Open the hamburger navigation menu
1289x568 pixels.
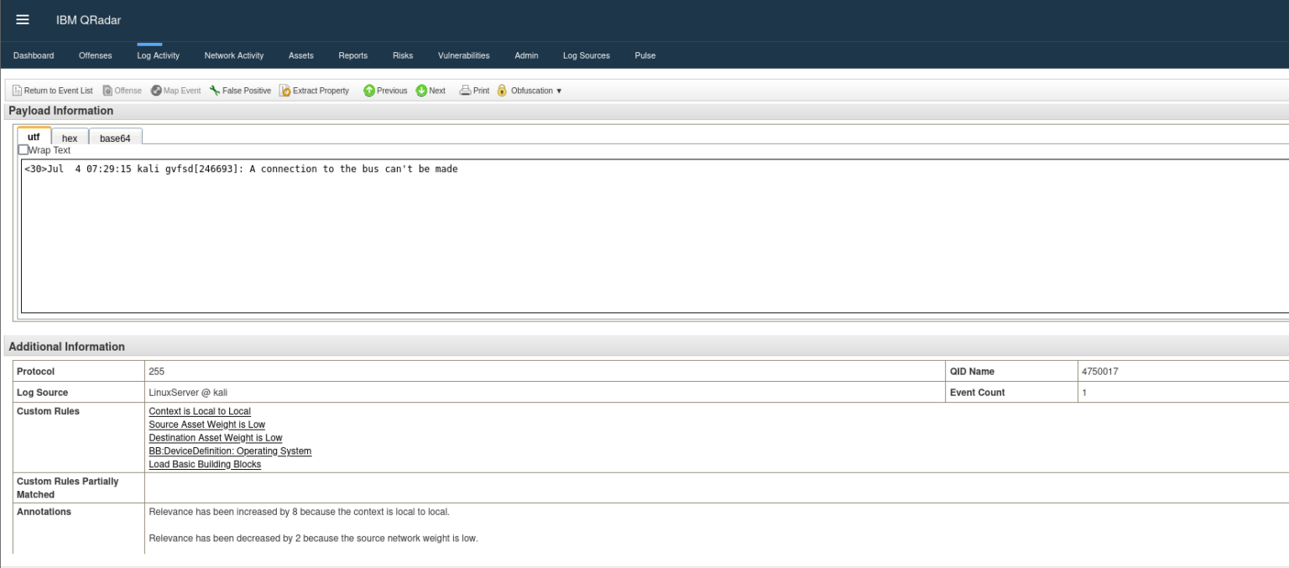[x=23, y=20]
